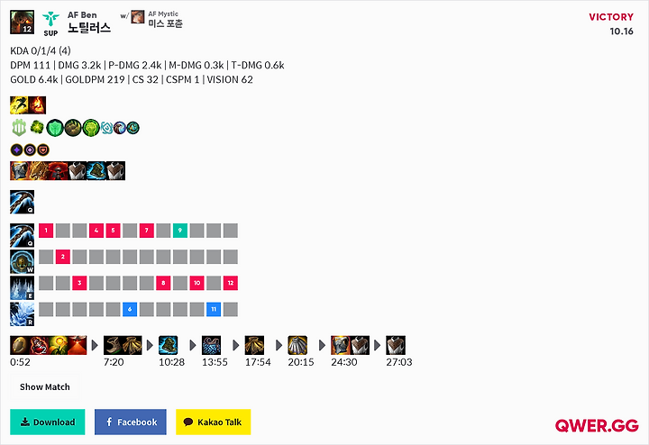This screenshot has width=649, height=445.
Task: Share via the Kakao Talk button
Action: (213, 422)
